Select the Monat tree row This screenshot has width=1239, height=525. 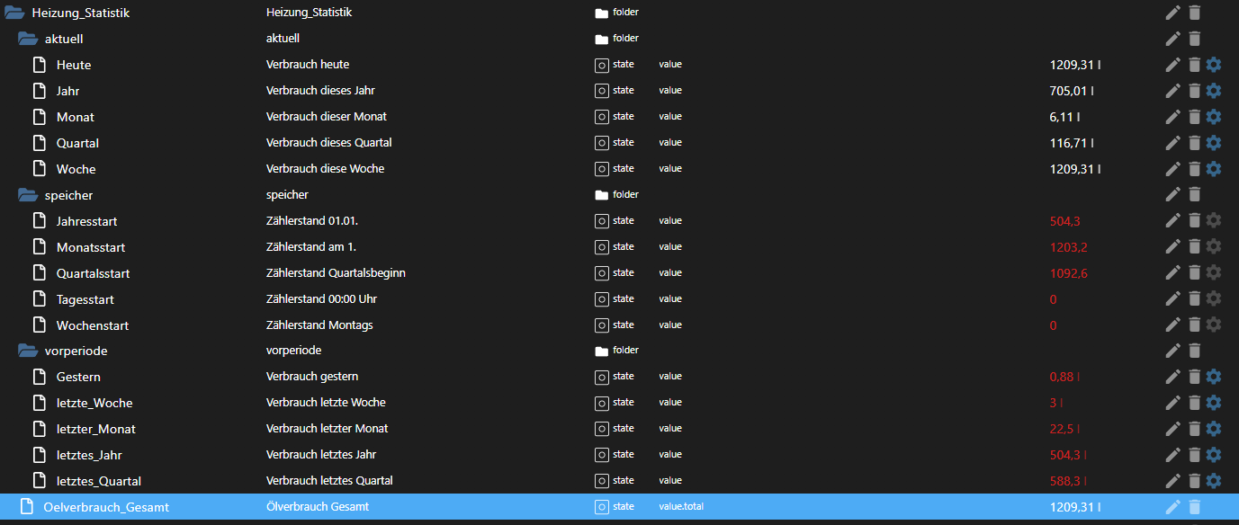[x=619, y=117]
